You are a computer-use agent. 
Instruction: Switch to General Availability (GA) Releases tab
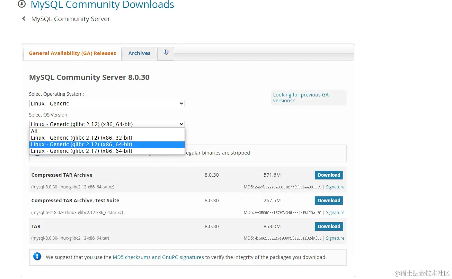(x=72, y=53)
